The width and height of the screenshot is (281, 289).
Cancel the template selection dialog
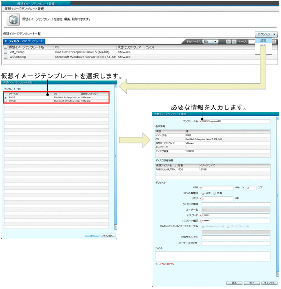(108, 235)
